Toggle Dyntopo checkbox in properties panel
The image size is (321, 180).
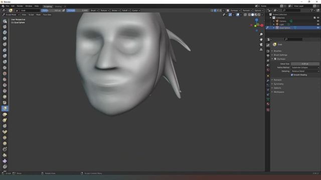tap(275, 59)
